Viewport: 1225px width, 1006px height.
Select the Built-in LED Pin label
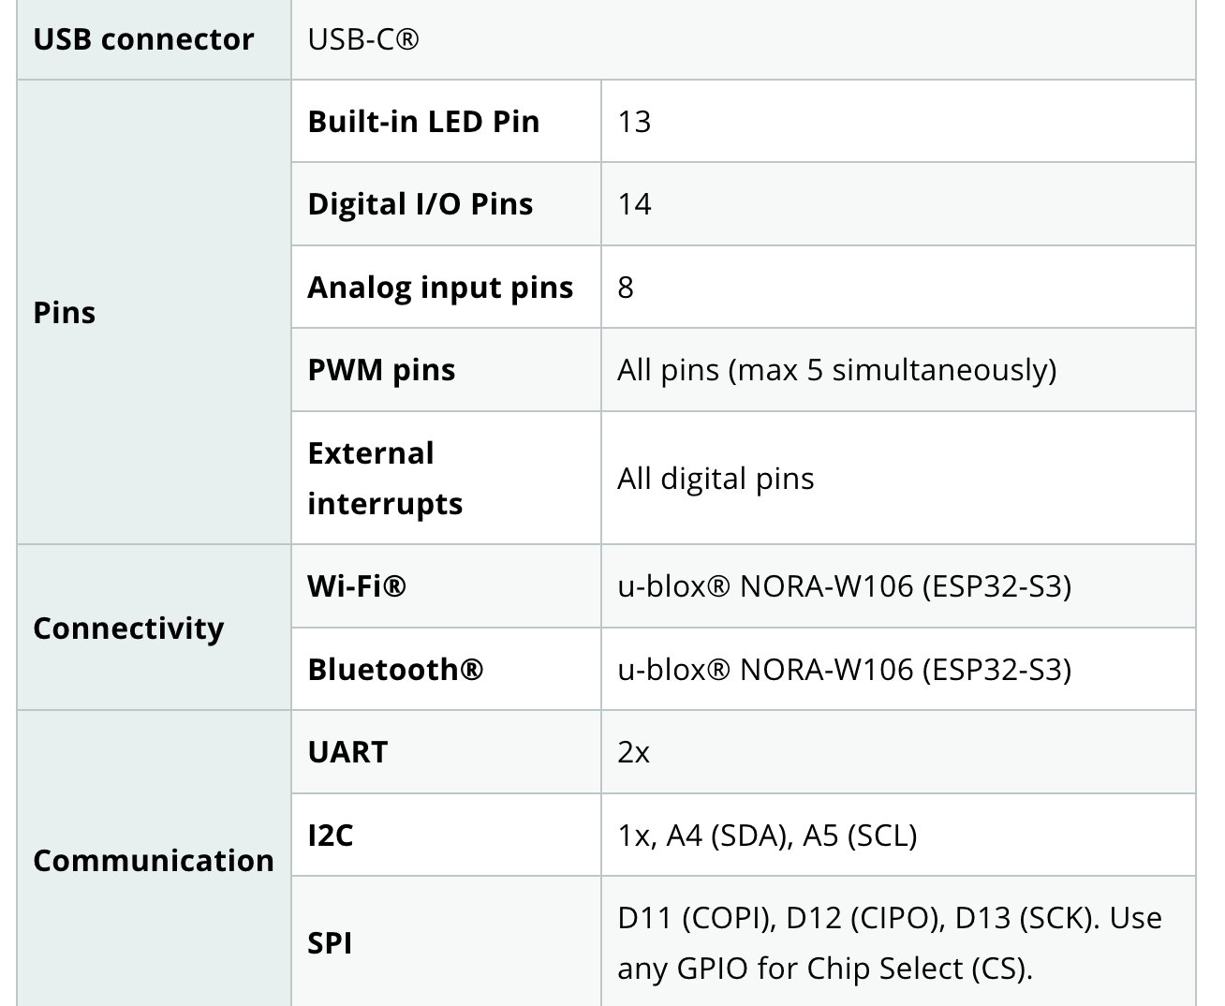tap(423, 122)
